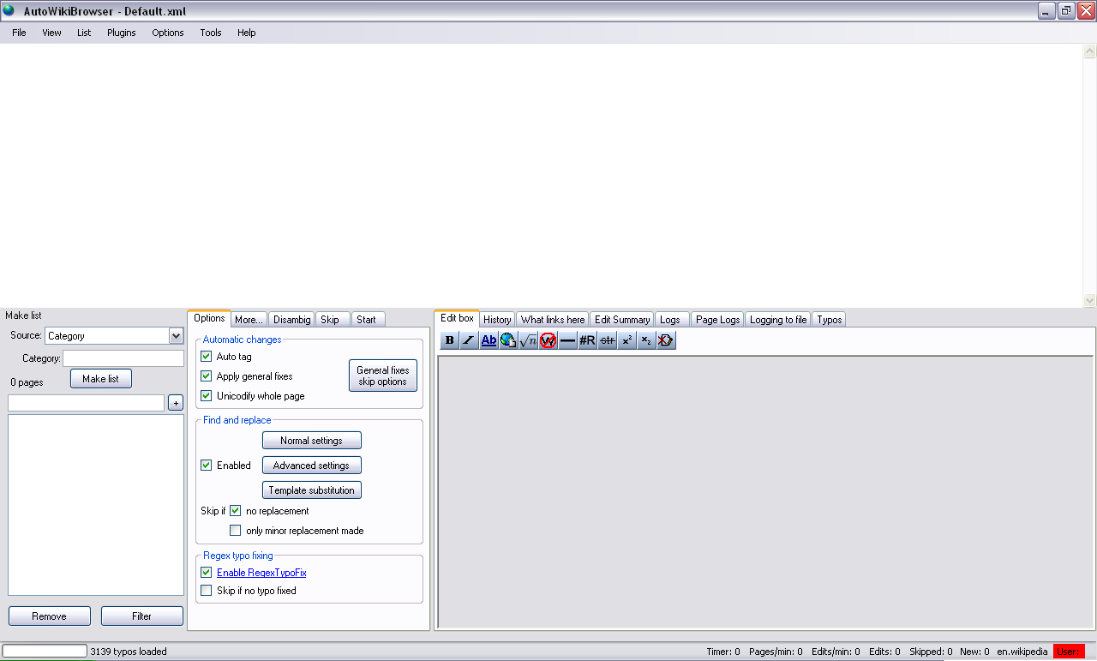Click the Make list button
Screen dimensions: 1097x661
pyautogui.click(x=101, y=379)
